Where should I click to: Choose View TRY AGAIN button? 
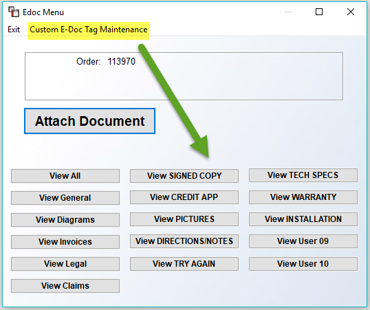[x=184, y=263]
